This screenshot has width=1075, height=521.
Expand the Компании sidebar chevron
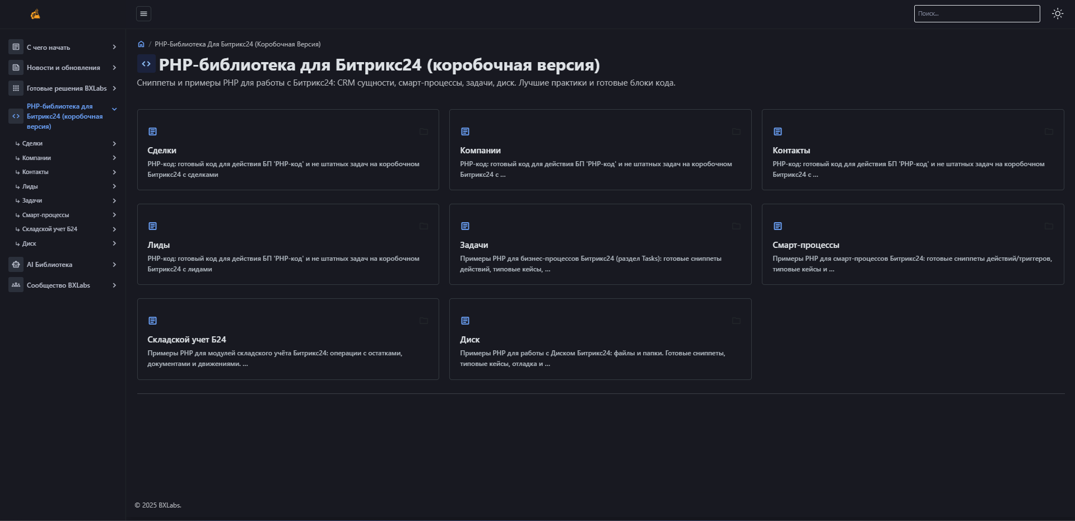click(114, 158)
